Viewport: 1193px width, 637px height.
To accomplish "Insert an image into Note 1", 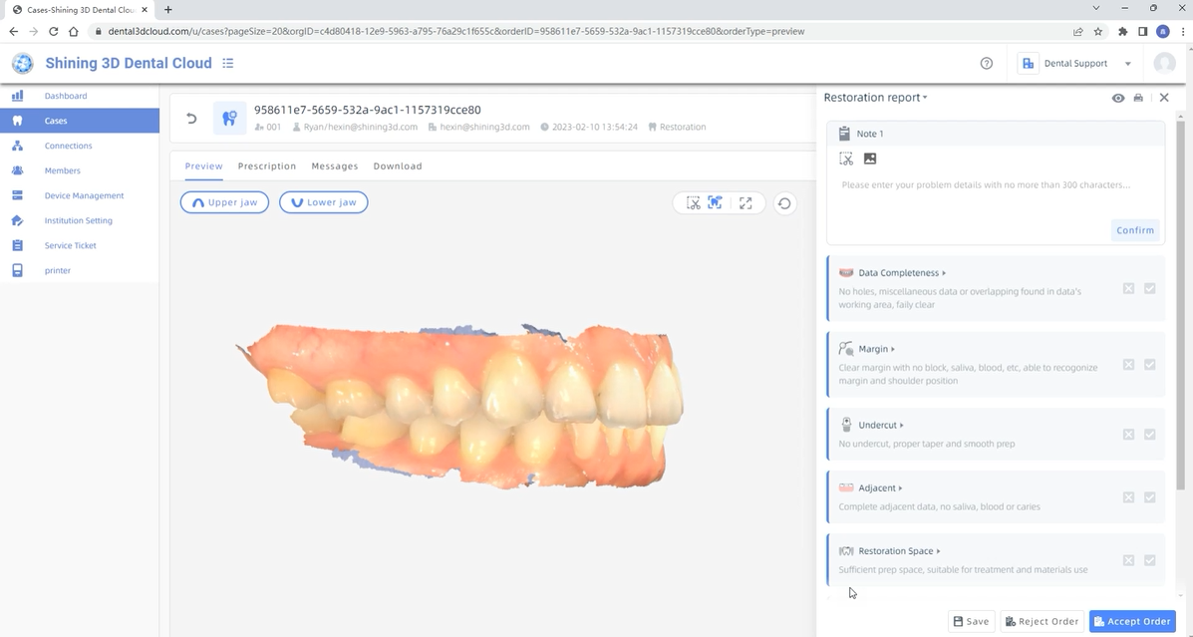I will [869, 159].
